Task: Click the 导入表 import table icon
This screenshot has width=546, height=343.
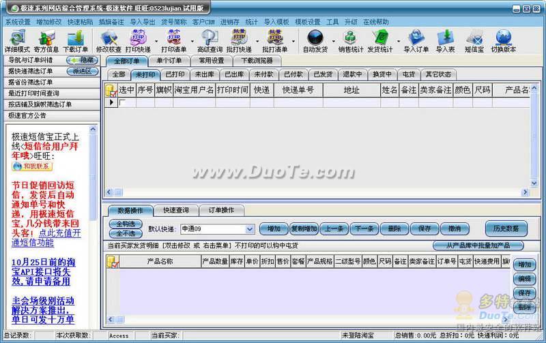Action: [x=446, y=41]
